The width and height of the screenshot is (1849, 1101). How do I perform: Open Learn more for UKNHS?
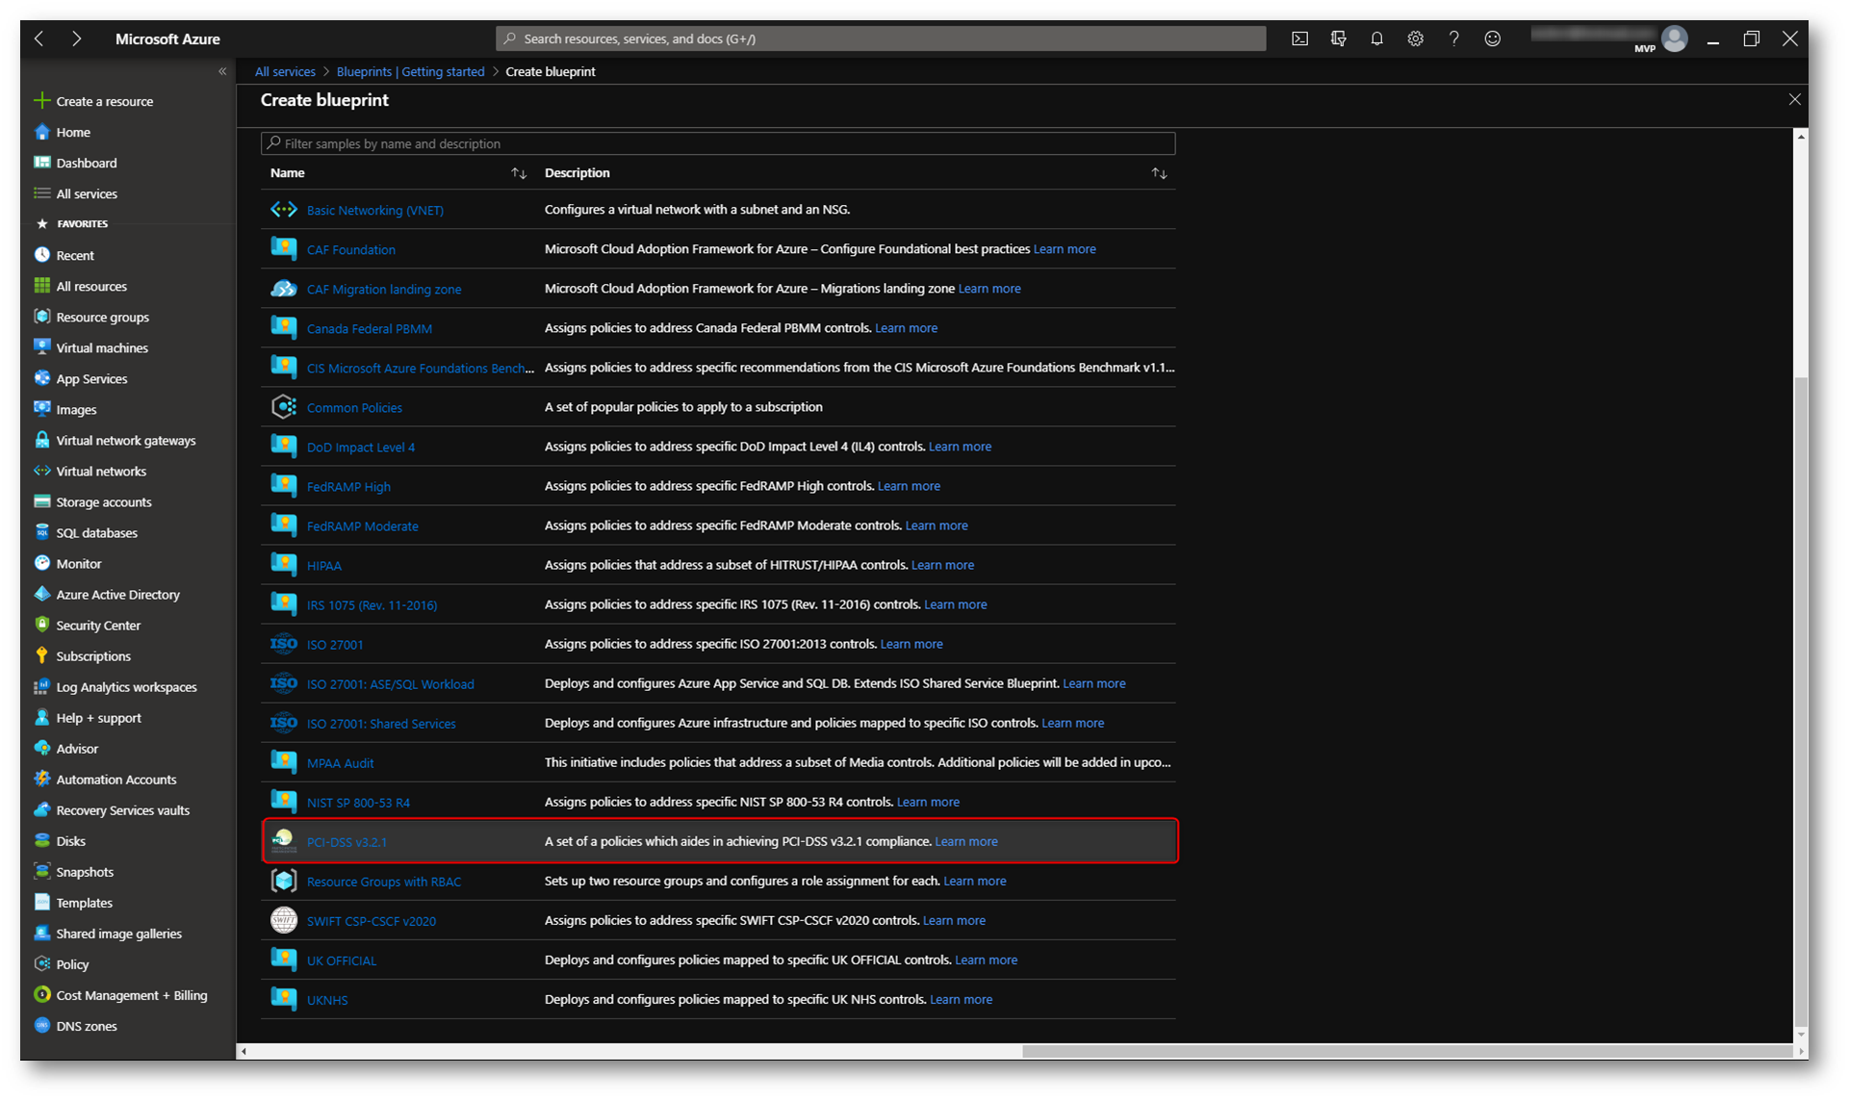coord(961,999)
